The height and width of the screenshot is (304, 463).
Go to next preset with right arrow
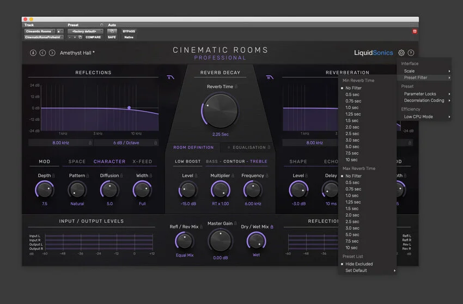pos(52,53)
